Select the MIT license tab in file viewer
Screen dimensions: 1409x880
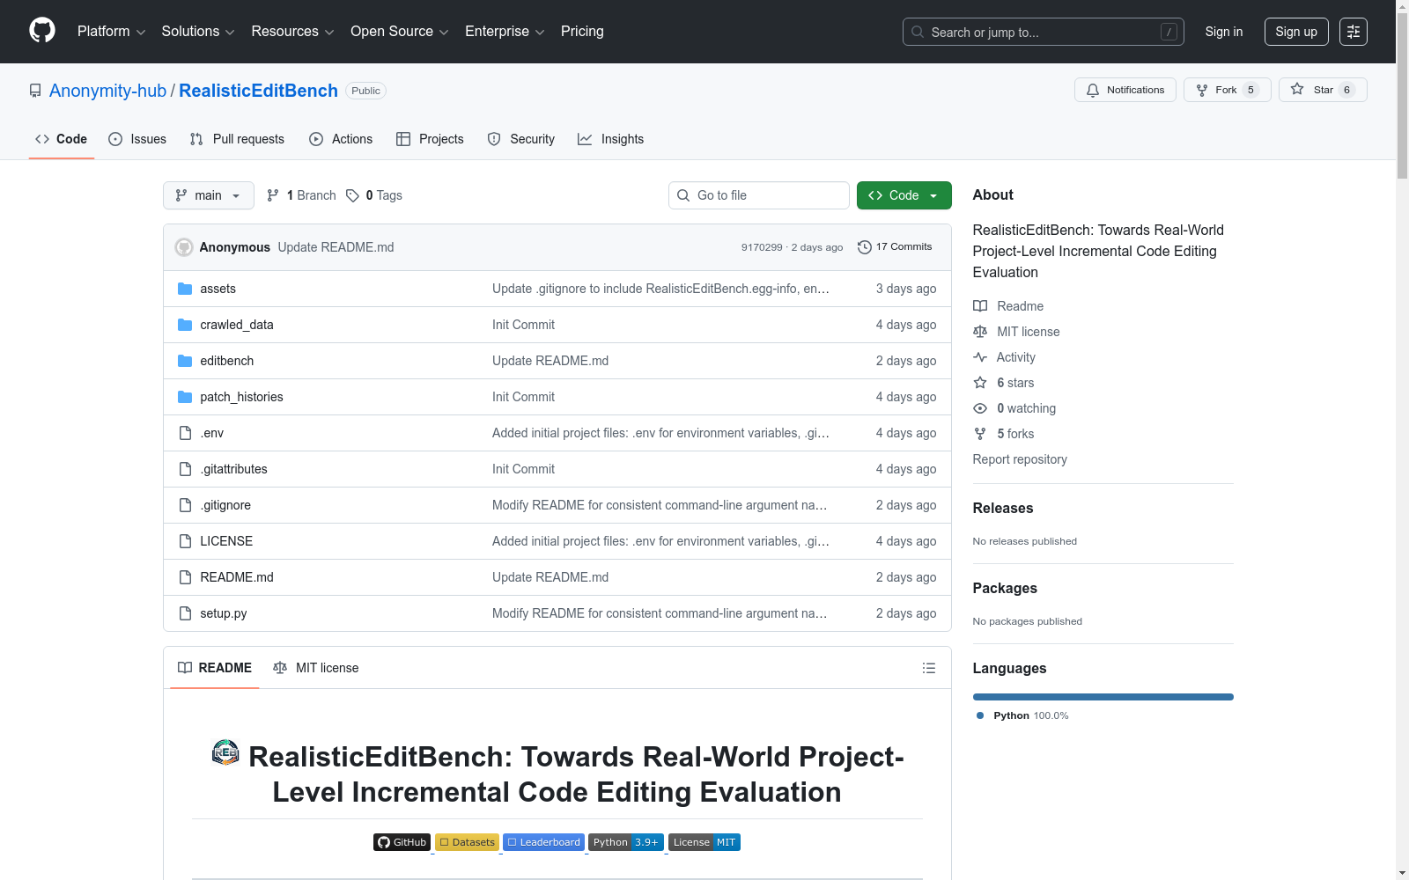[x=316, y=668]
